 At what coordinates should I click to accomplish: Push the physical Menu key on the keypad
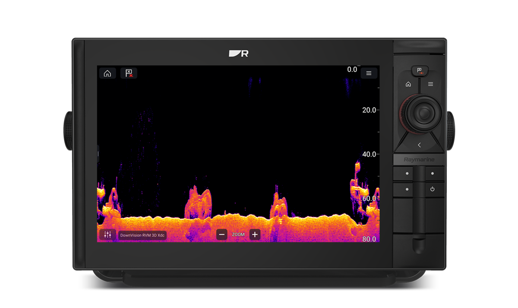tap(430, 84)
